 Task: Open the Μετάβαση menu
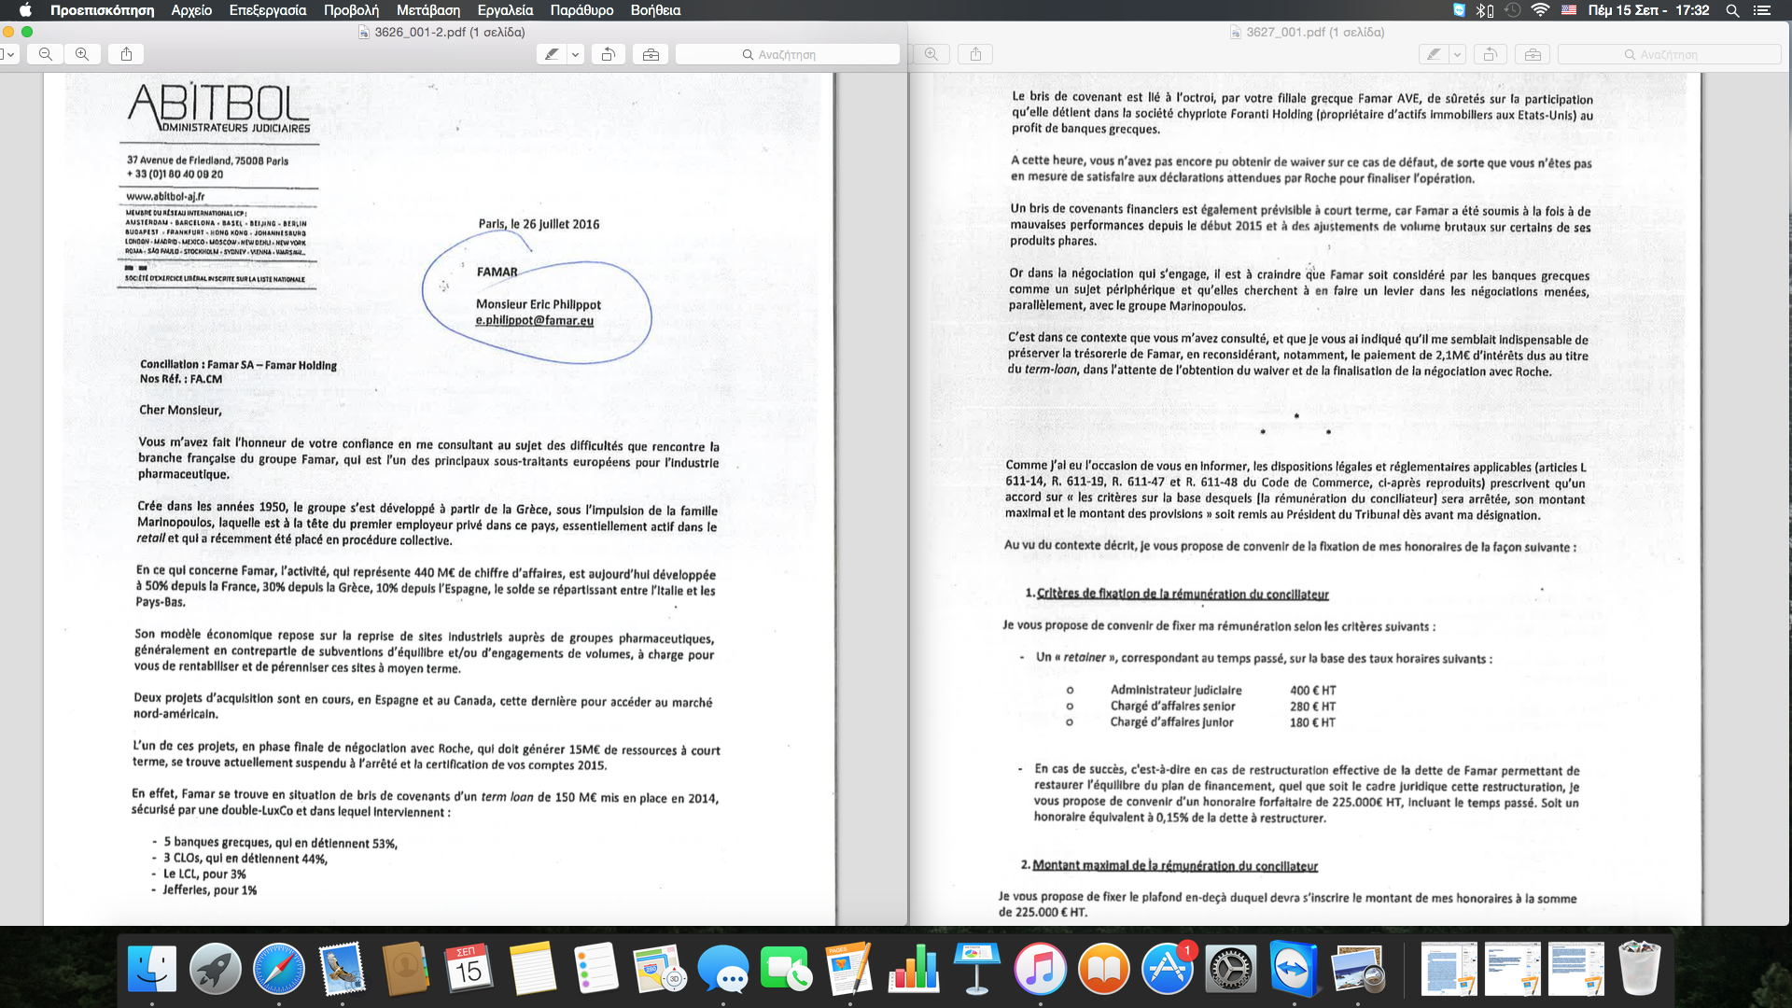coord(428,10)
